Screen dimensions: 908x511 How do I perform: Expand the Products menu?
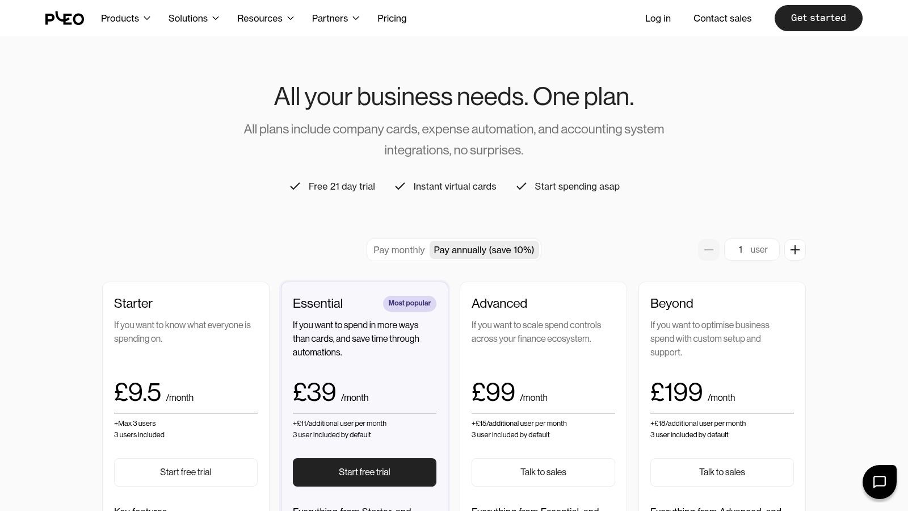point(125,18)
